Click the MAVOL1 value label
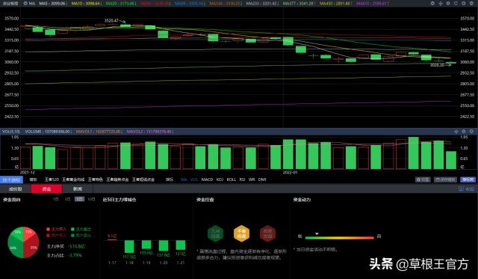This screenshot has height=279, width=478. (x=99, y=132)
